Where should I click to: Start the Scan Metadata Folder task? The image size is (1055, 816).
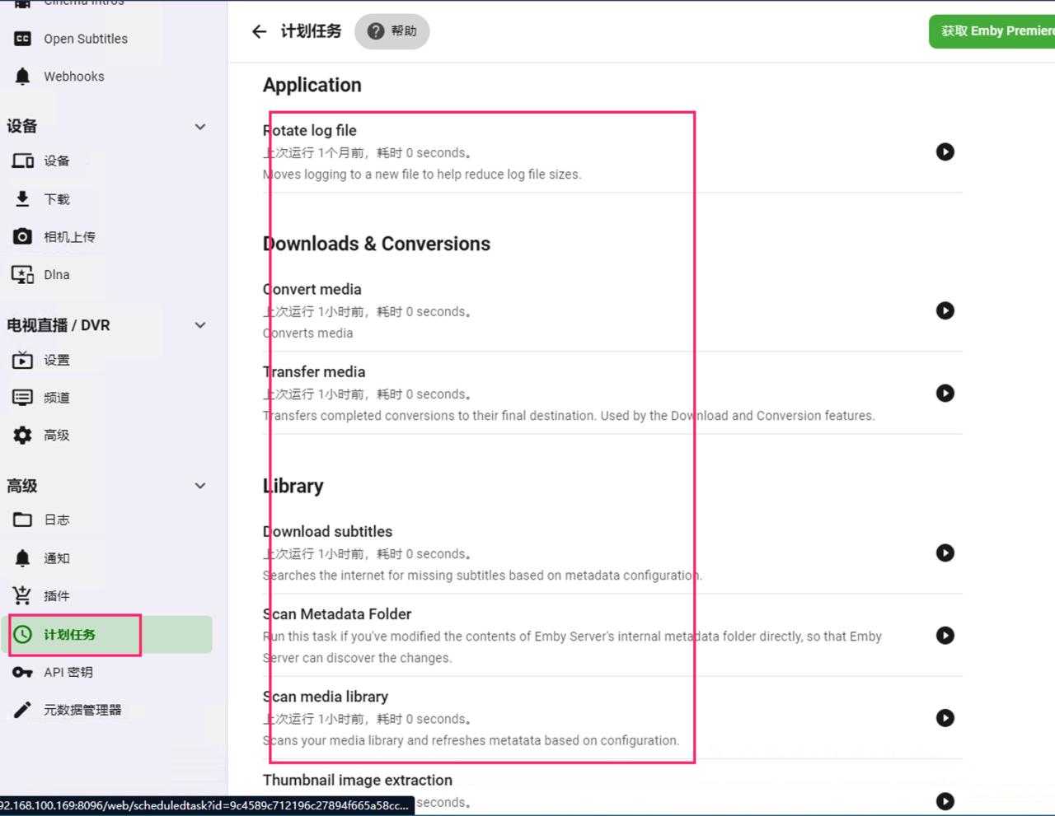945,635
